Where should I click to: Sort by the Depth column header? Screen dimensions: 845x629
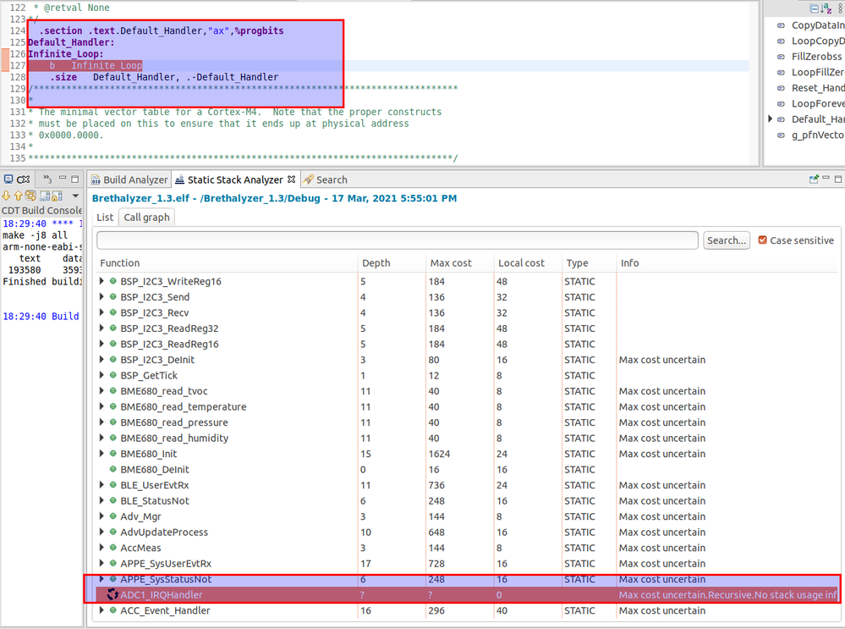click(376, 262)
